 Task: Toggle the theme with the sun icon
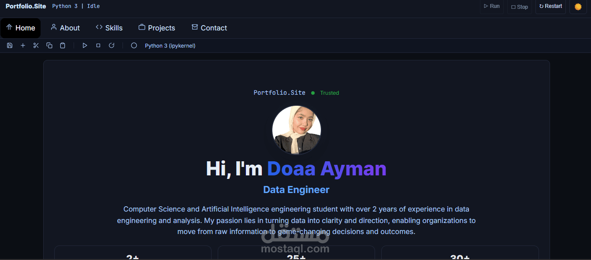click(x=578, y=7)
